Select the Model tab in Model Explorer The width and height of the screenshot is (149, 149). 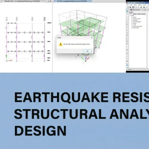(131, 14)
